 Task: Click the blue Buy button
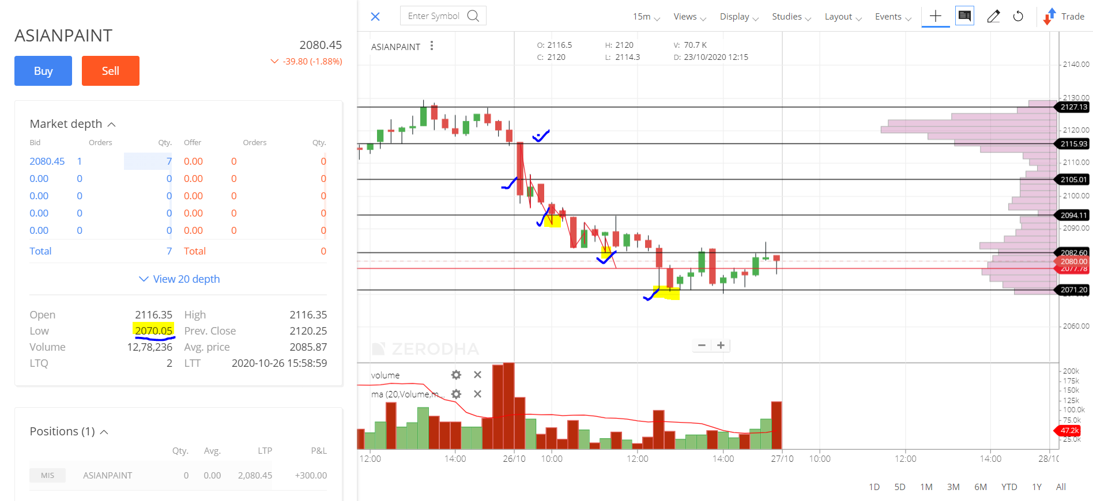43,71
